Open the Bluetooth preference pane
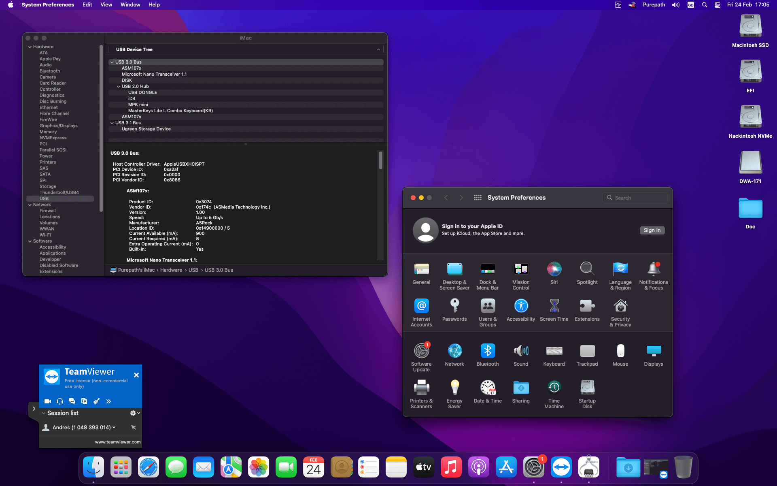 pos(488,351)
